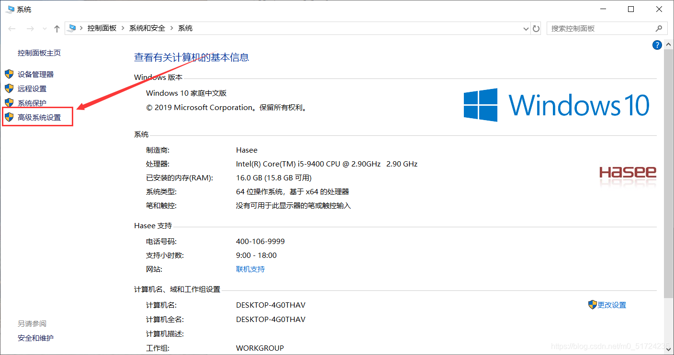Click the 系统 window title icon

(10, 9)
